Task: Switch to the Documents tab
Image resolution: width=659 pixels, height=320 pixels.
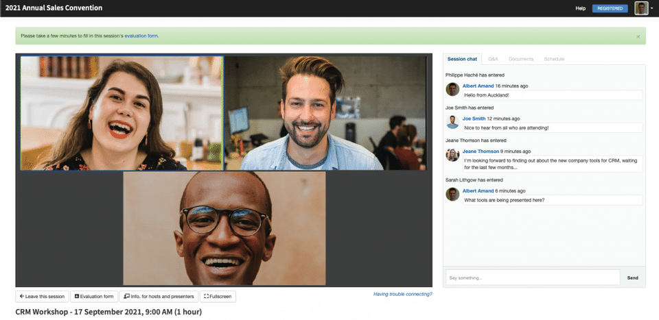Action: (521, 59)
